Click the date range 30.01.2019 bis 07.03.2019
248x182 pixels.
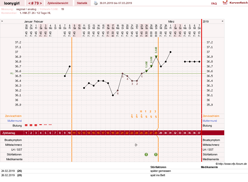(x=116, y=3)
